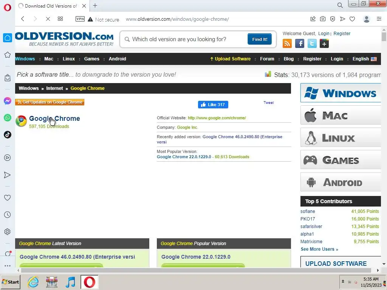Viewport: 387px width, 290px height.
Task: Click the Like 317 button
Action: [213, 105]
